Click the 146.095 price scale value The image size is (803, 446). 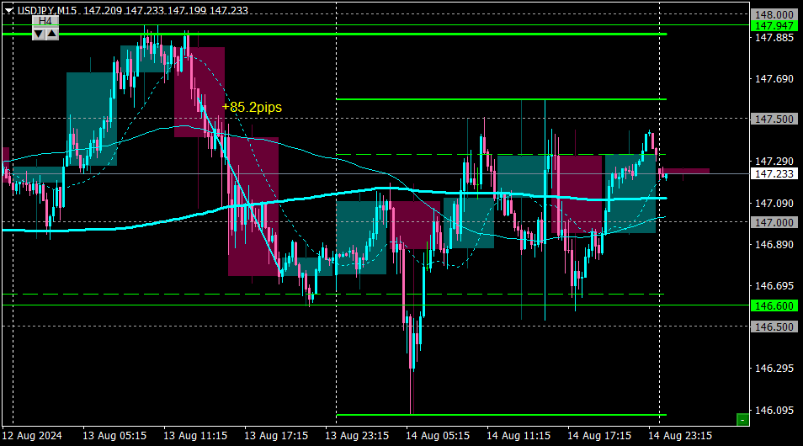774,410
